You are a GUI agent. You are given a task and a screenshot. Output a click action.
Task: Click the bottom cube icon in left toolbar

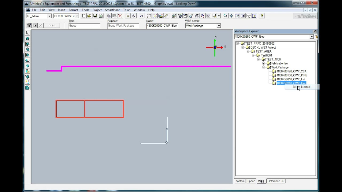tap(28, 88)
